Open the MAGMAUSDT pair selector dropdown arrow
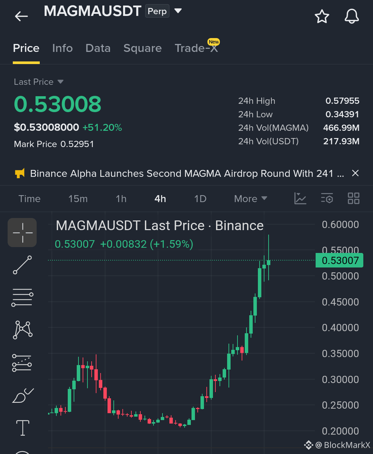 pyautogui.click(x=178, y=11)
